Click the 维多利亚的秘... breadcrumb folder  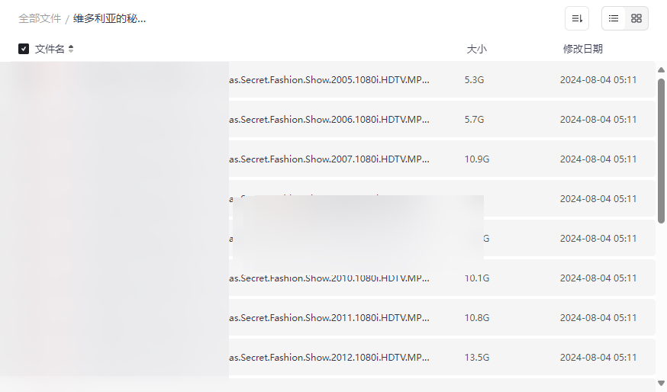110,18
